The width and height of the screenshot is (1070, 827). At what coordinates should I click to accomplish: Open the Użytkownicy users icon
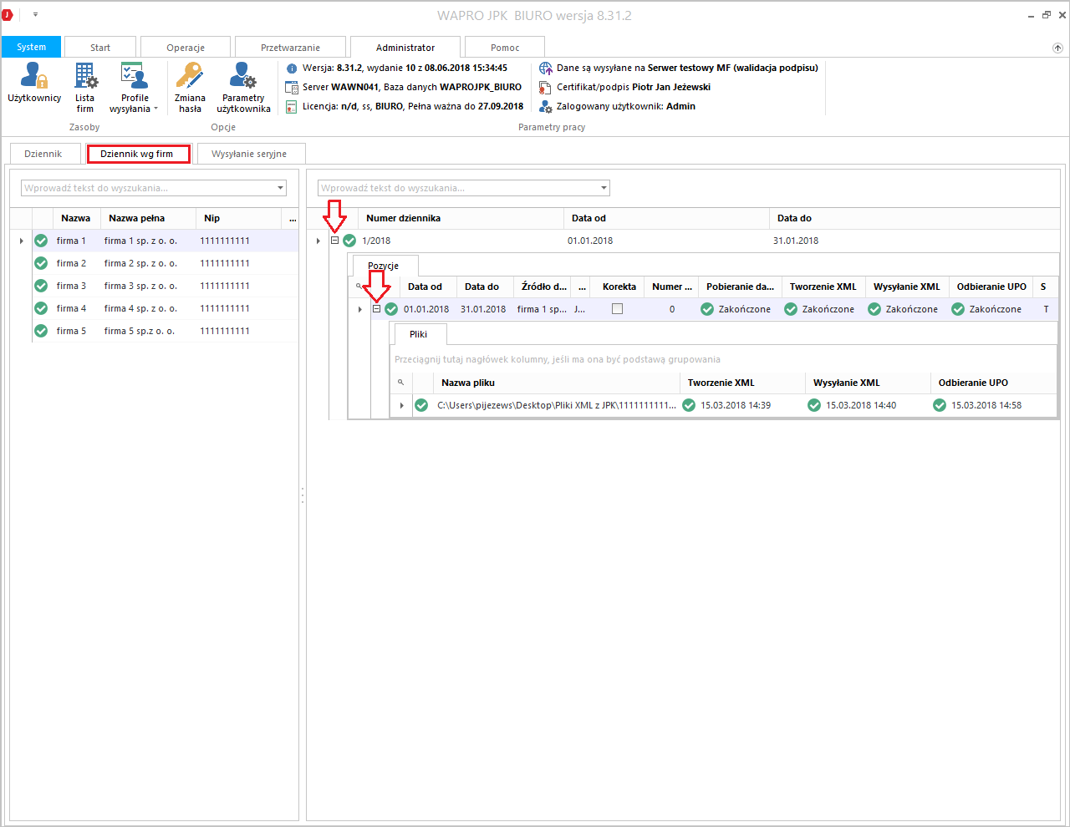click(x=34, y=77)
